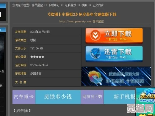
Task: Click the orange 立即下载 download button
Action: coord(114,36)
